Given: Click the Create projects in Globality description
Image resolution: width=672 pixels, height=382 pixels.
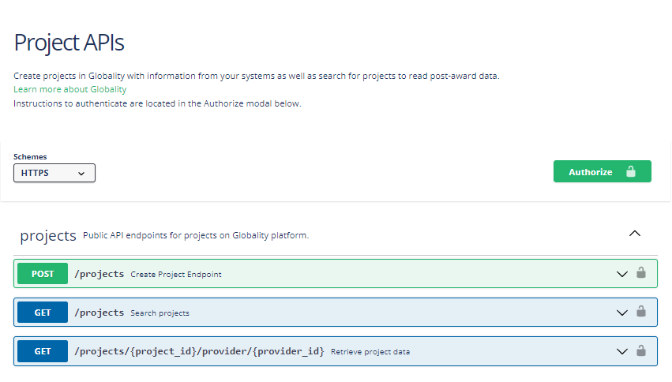Looking at the screenshot, I should pos(257,77).
